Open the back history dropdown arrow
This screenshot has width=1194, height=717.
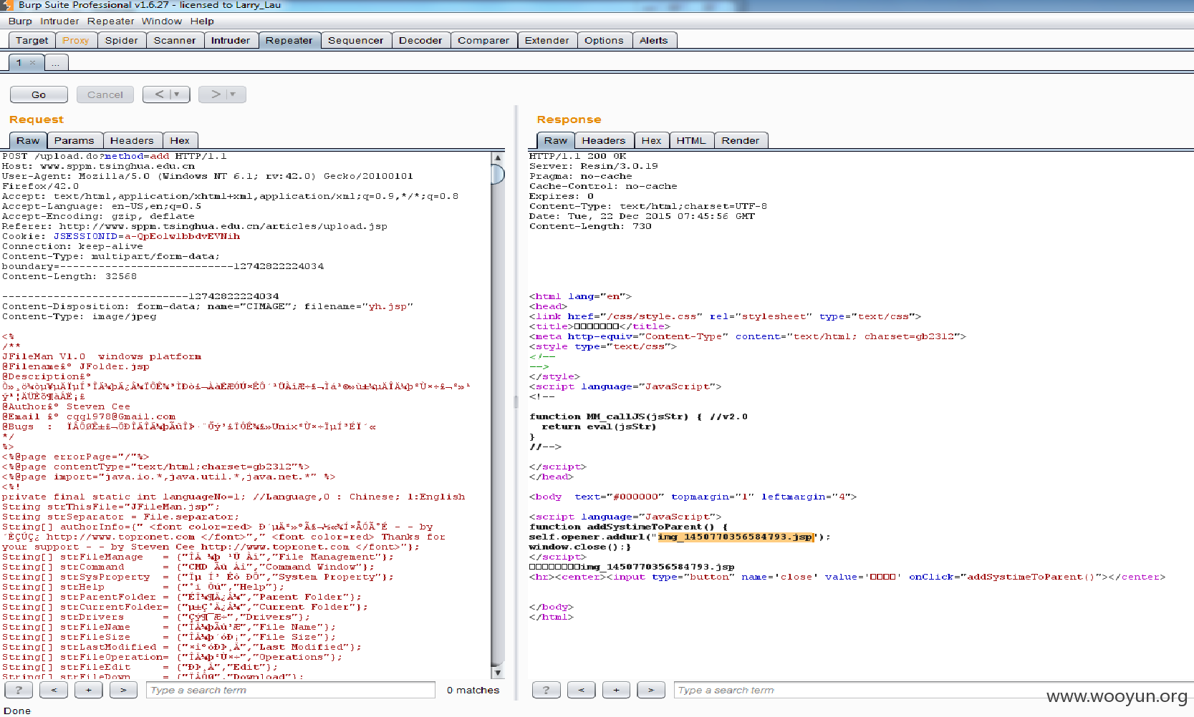[177, 94]
